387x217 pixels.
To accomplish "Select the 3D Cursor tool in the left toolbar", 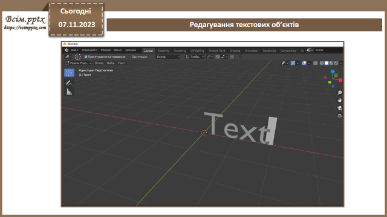I will pos(69,72).
